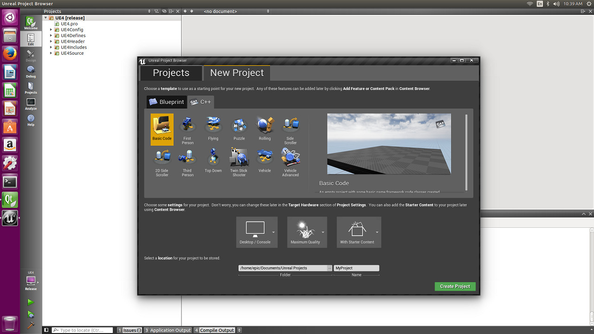Open the Terminal from the launcher
Image resolution: width=594 pixels, height=334 pixels.
click(x=10, y=182)
